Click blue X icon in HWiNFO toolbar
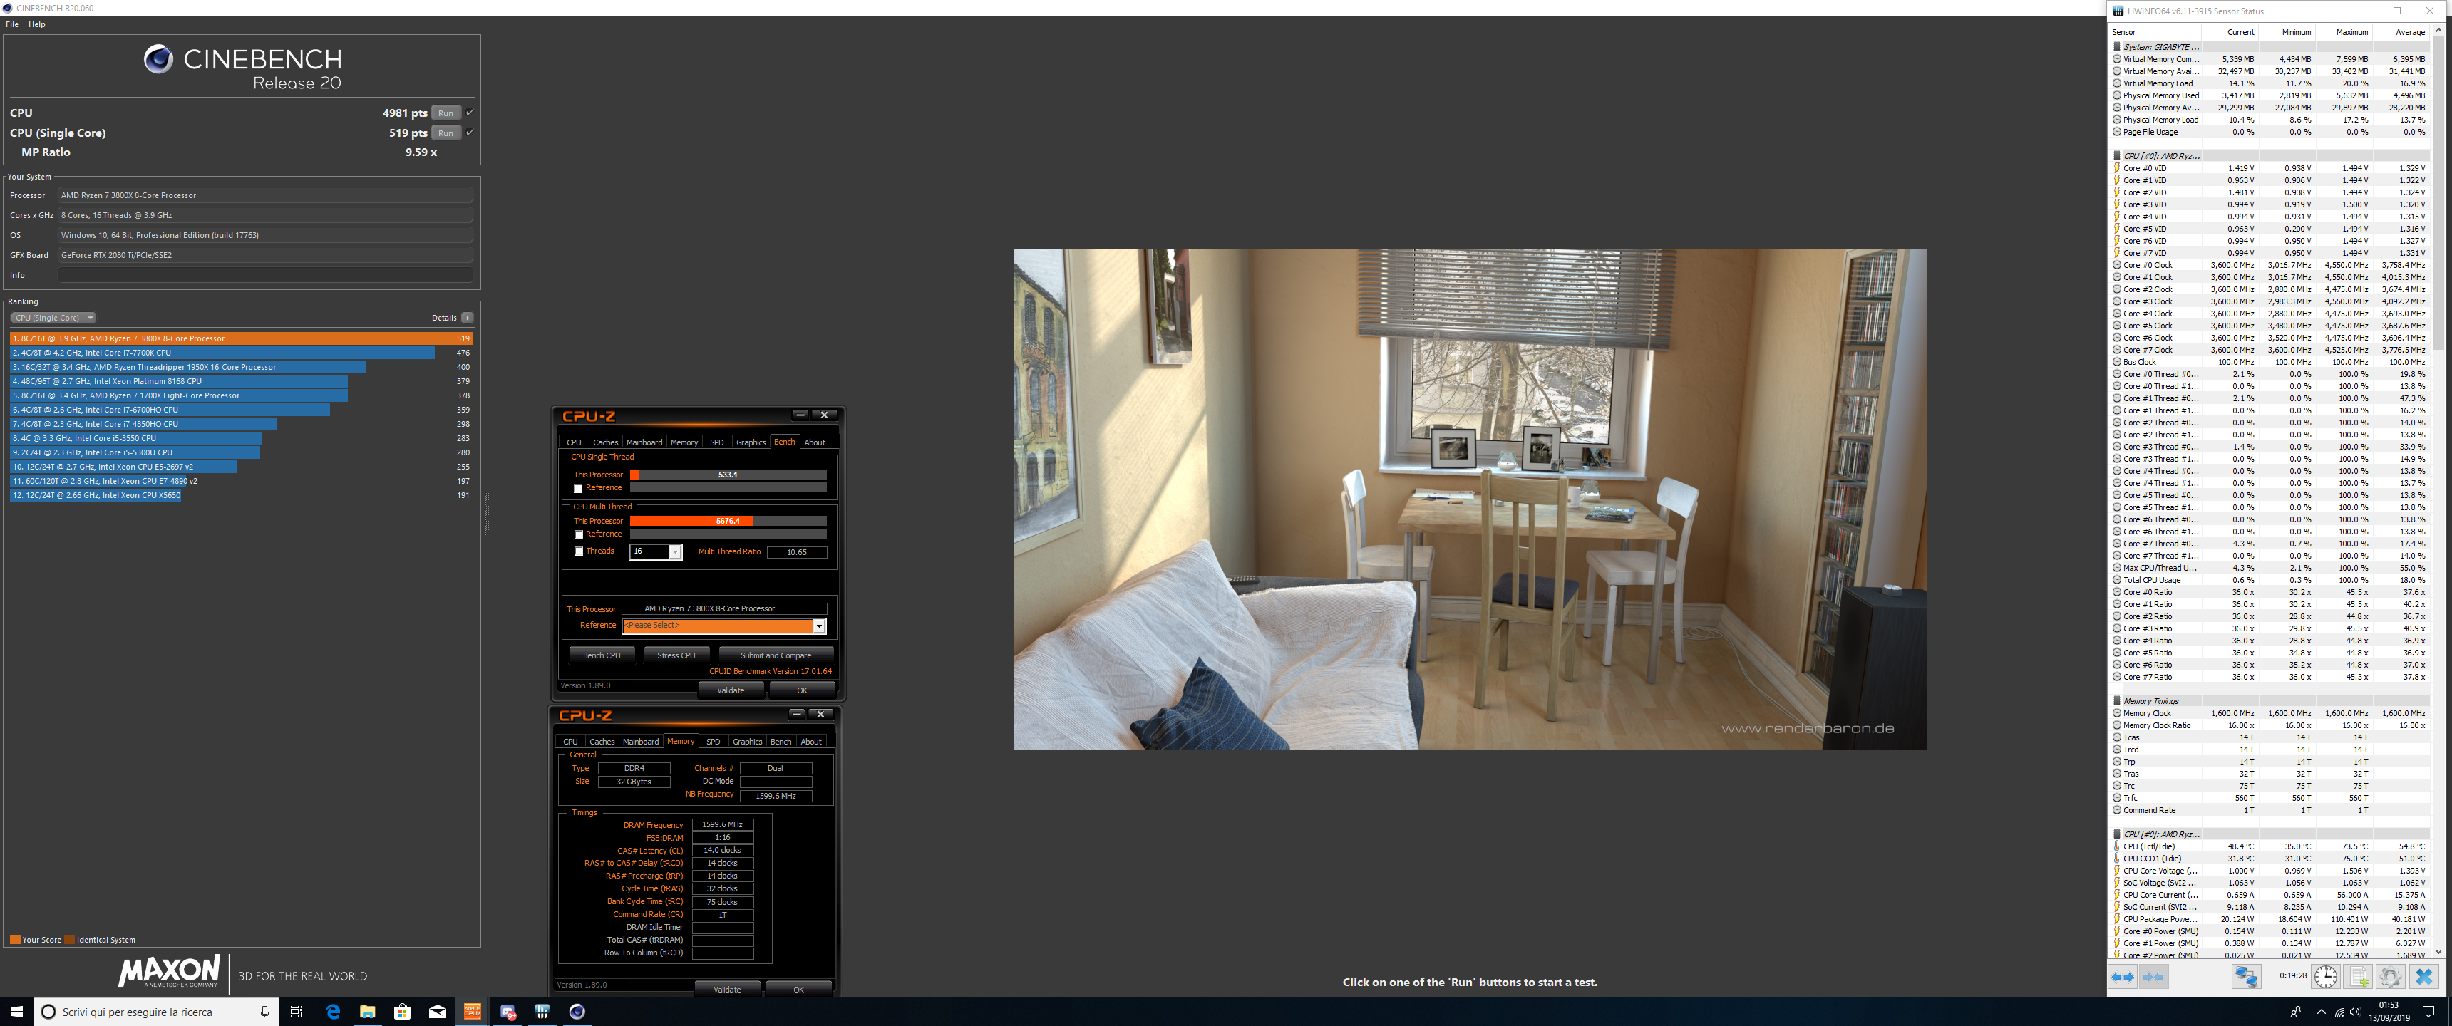Viewport: 2452px width, 1026px height. click(x=2423, y=977)
